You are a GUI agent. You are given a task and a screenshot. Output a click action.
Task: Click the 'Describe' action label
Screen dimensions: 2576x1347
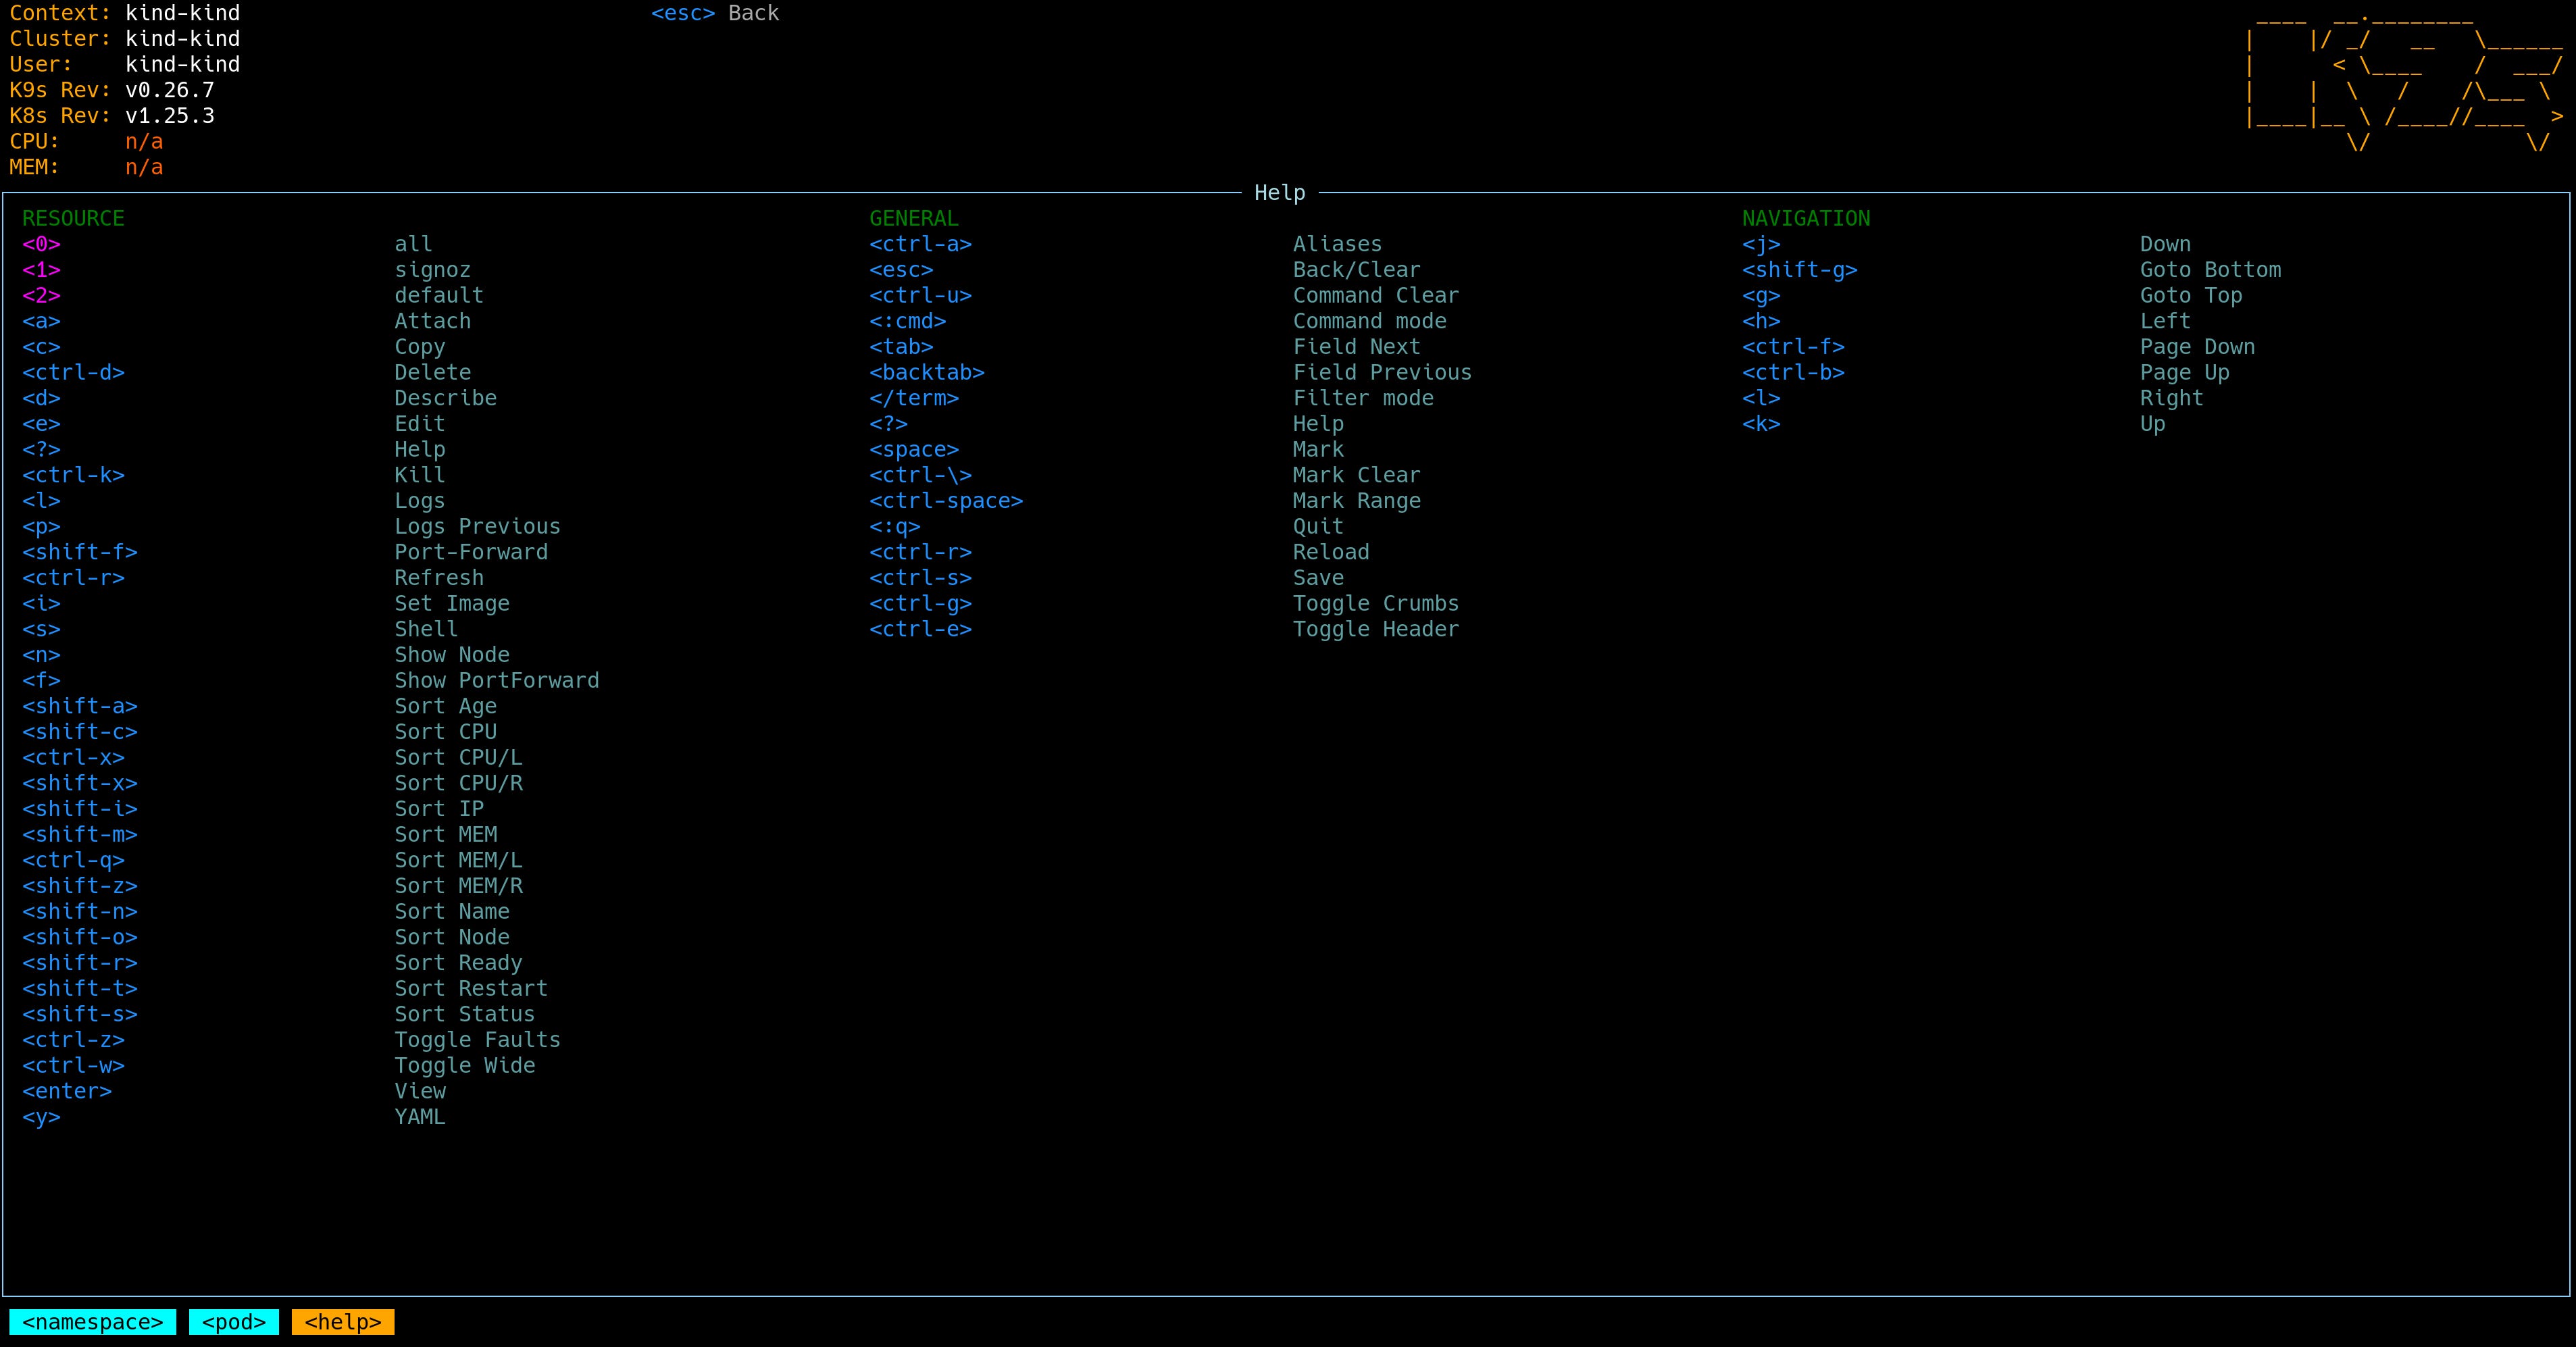coord(445,398)
